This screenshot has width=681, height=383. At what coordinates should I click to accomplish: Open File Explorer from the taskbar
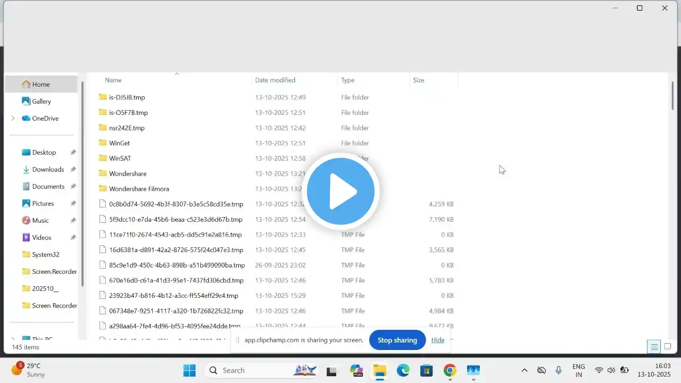click(x=379, y=370)
